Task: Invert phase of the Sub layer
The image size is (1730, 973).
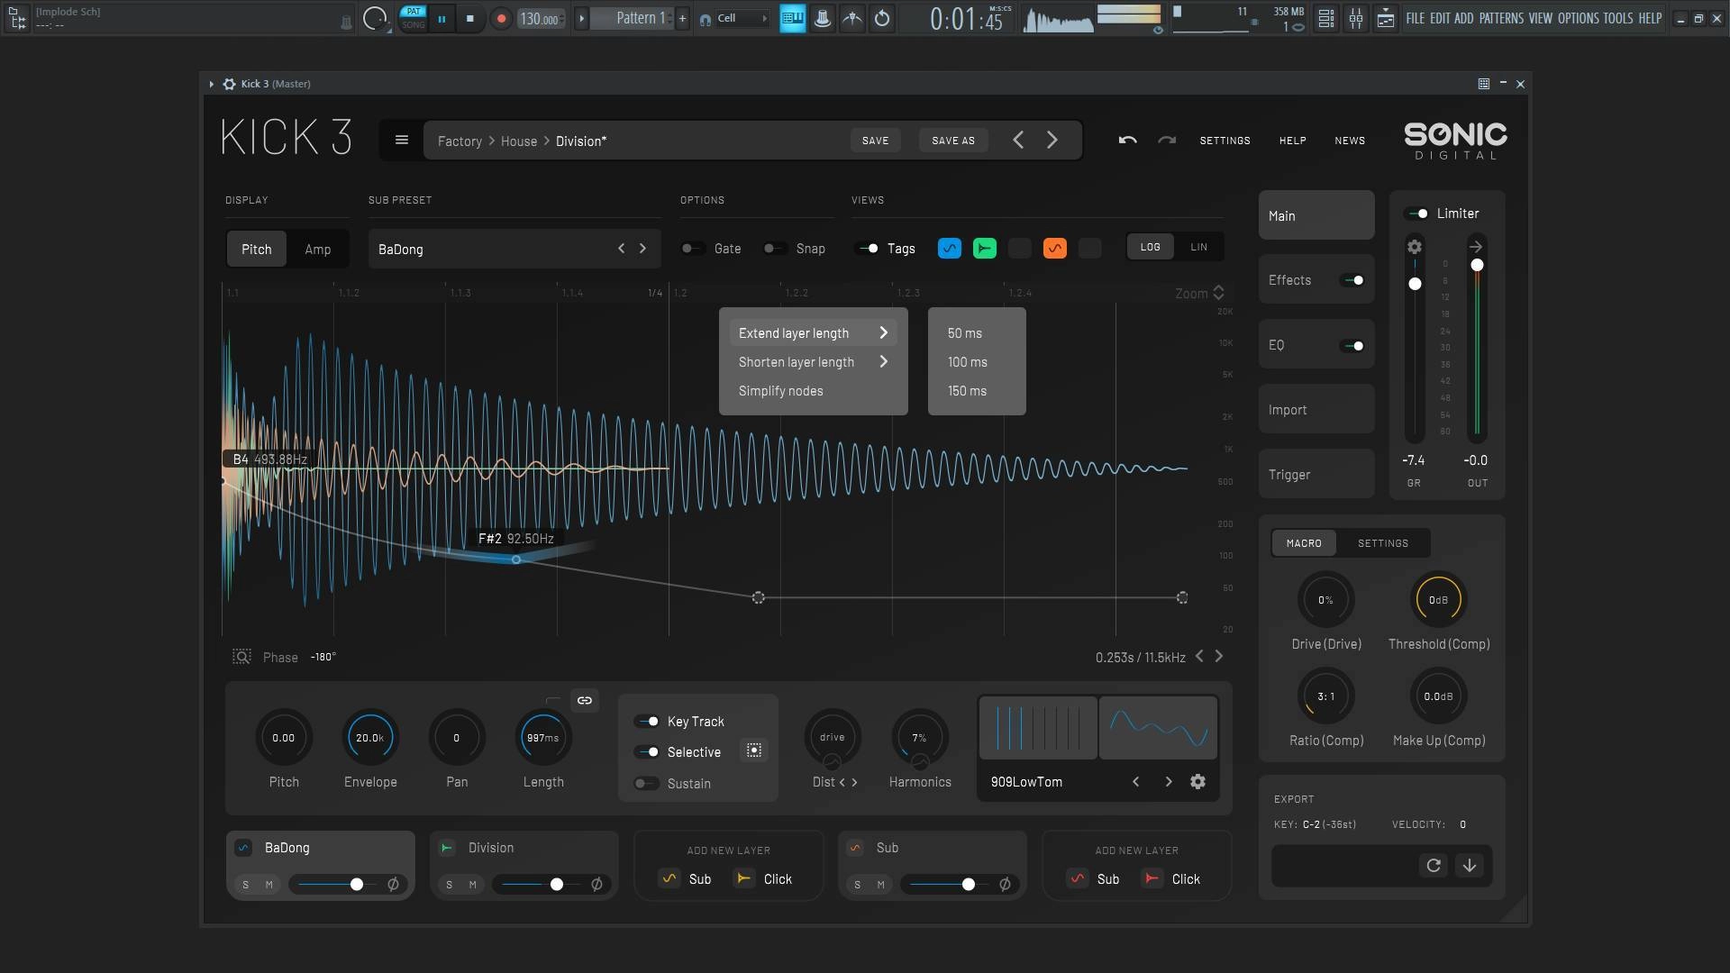Action: [x=1005, y=884]
